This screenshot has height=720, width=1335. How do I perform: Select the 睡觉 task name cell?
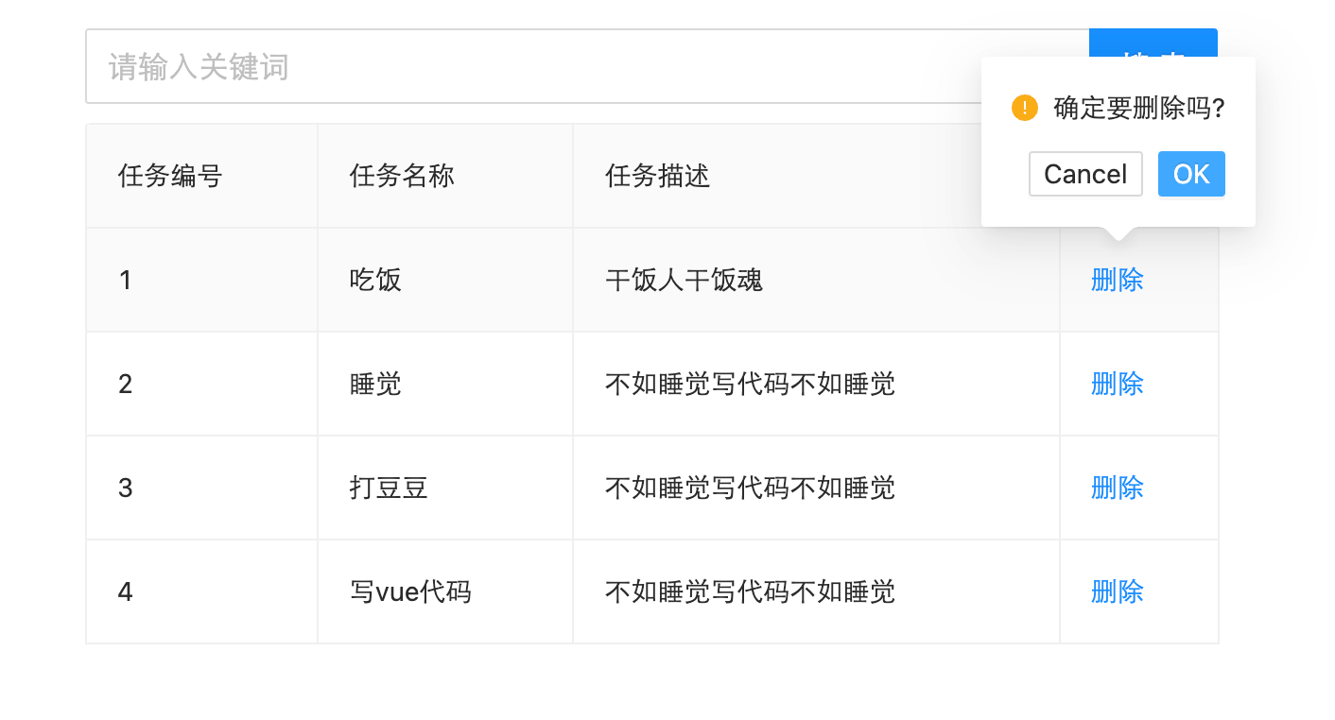[445, 384]
